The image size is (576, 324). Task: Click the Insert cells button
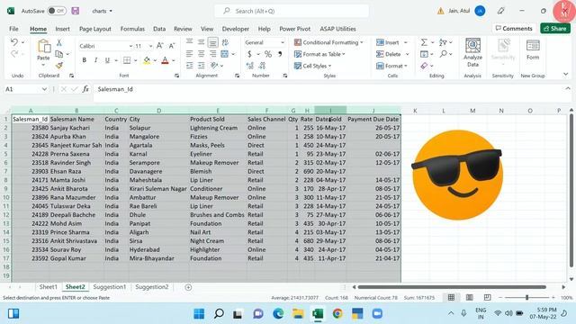[x=388, y=42]
